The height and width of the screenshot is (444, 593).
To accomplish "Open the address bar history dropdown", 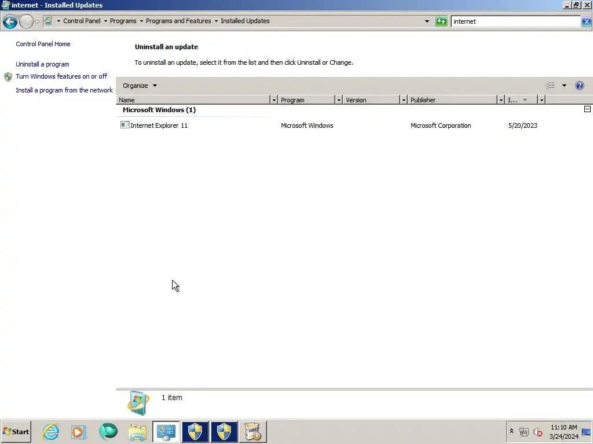I will pos(427,21).
